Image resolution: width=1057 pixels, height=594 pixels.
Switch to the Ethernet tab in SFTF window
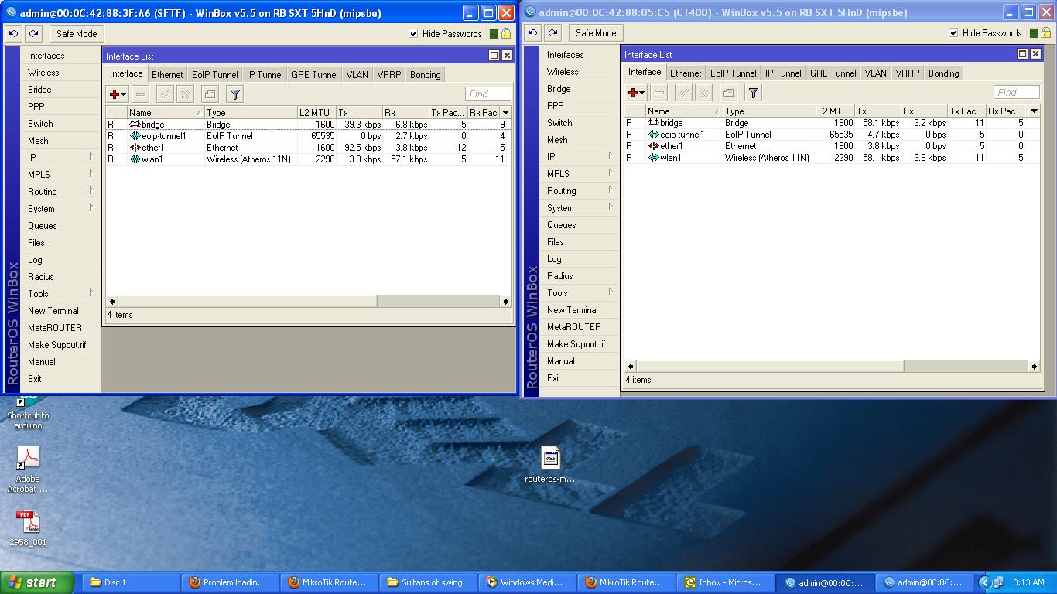167,75
